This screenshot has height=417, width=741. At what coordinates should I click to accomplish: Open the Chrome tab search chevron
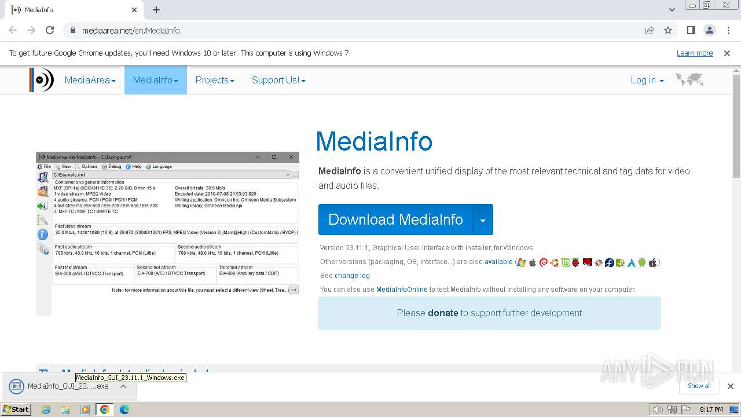[672, 10]
